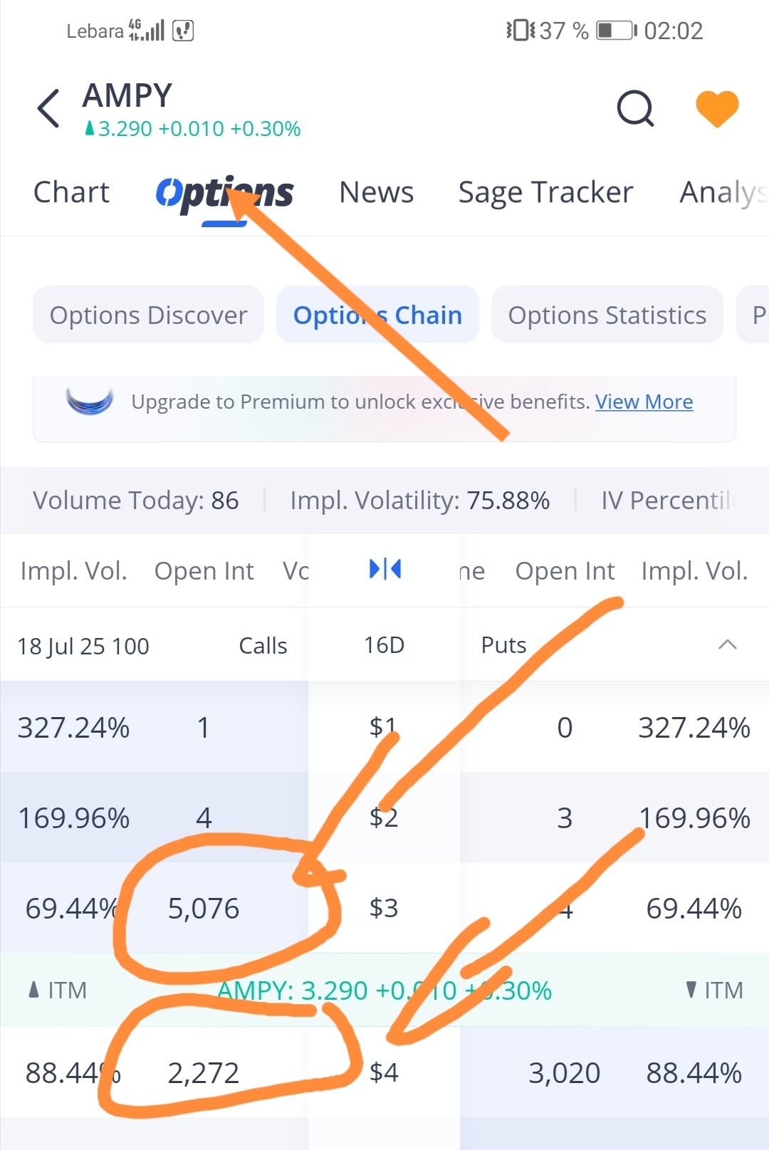Toggle the orange heart favorite icon
The height and width of the screenshot is (1150, 769).
click(x=717, y=109)
